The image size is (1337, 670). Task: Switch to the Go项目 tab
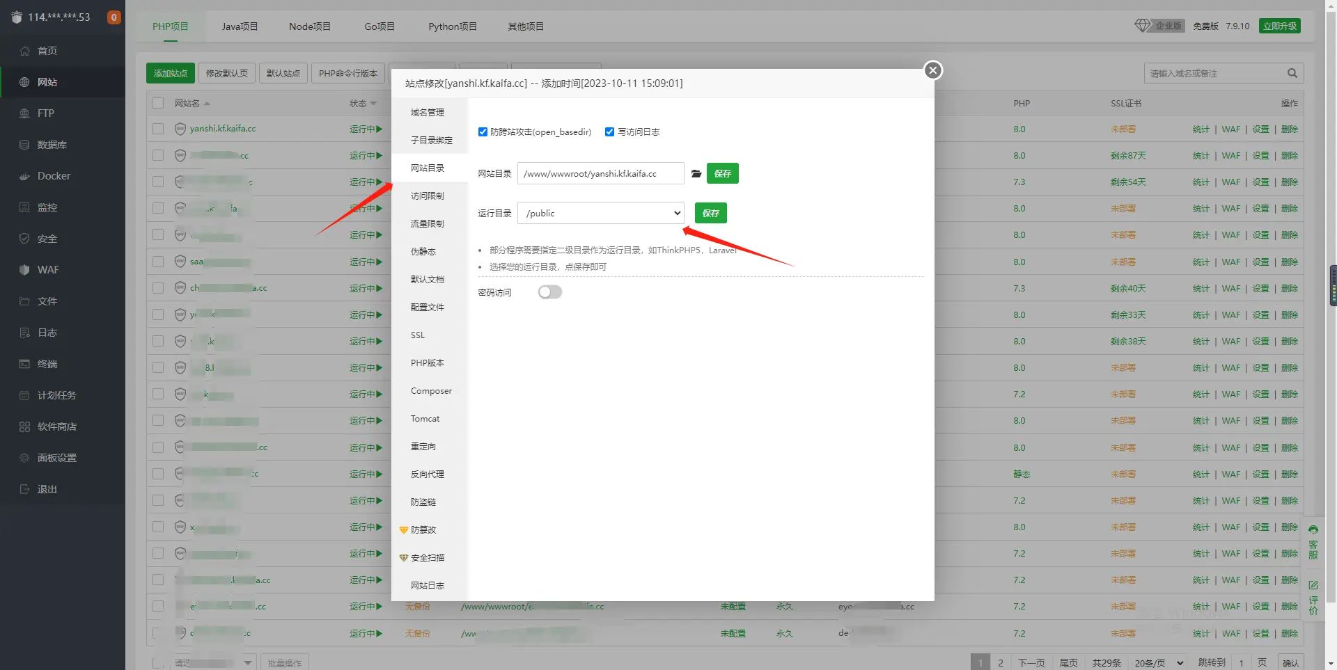380,26
